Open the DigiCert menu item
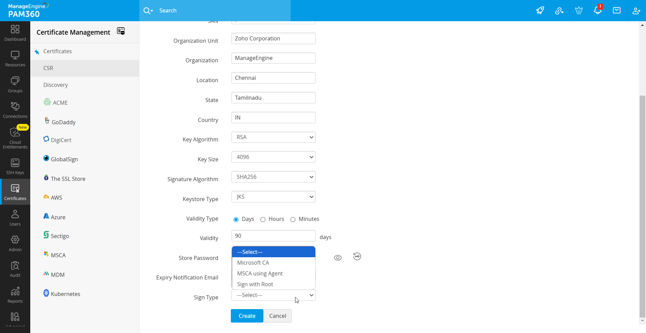The width and height of the screenshot is (646, 333). [x=58, y=140]
